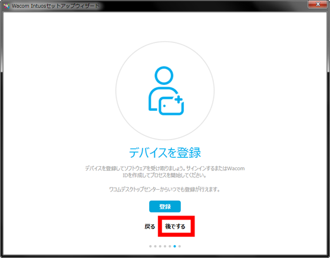Viewport: 330px width, 258px height.
Task: Click the Wacom Intuos setup wizard title text
Action: pos(55,6)
